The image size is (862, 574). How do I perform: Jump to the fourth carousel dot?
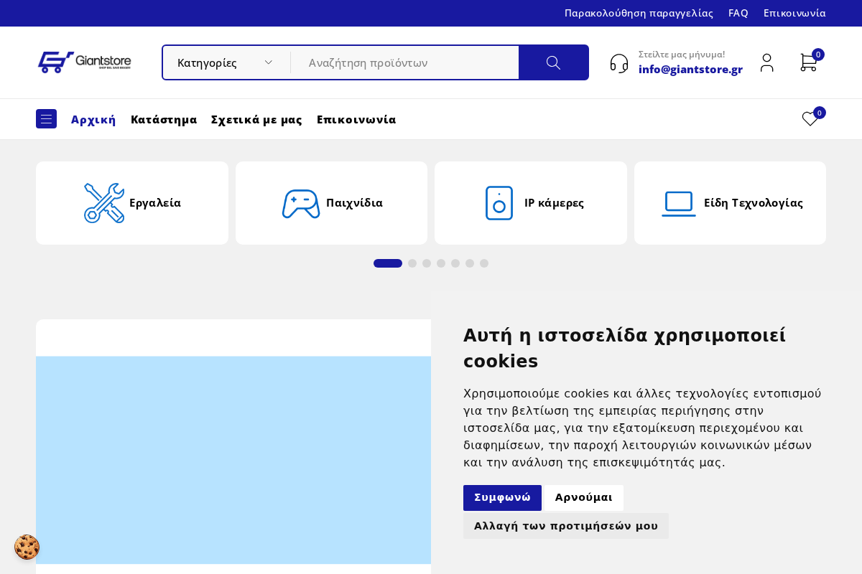tap(441, 263)
